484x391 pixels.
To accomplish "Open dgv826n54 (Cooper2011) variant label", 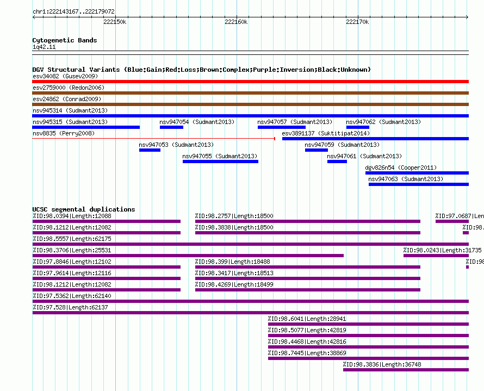I will tap(401, 167).
